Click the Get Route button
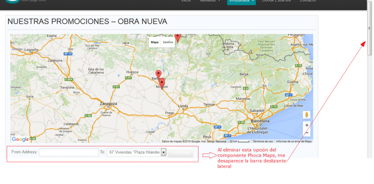Image resolution: width=374 pixels, height=184 pixels. [180, 152]
